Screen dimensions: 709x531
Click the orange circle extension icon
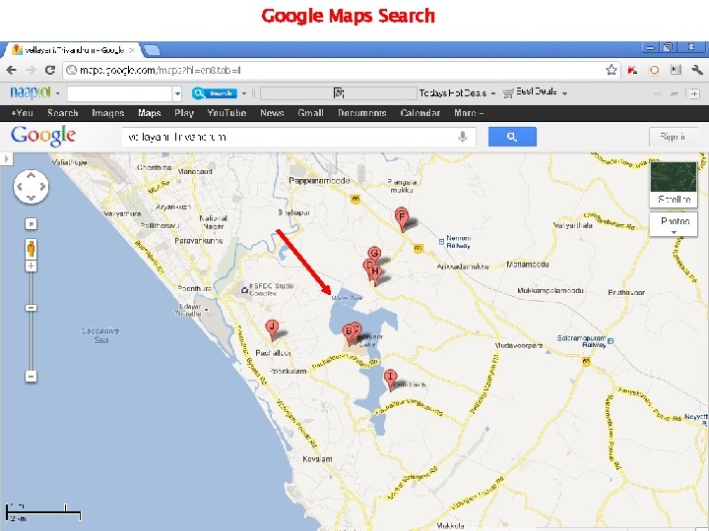[x=654, y=70]
